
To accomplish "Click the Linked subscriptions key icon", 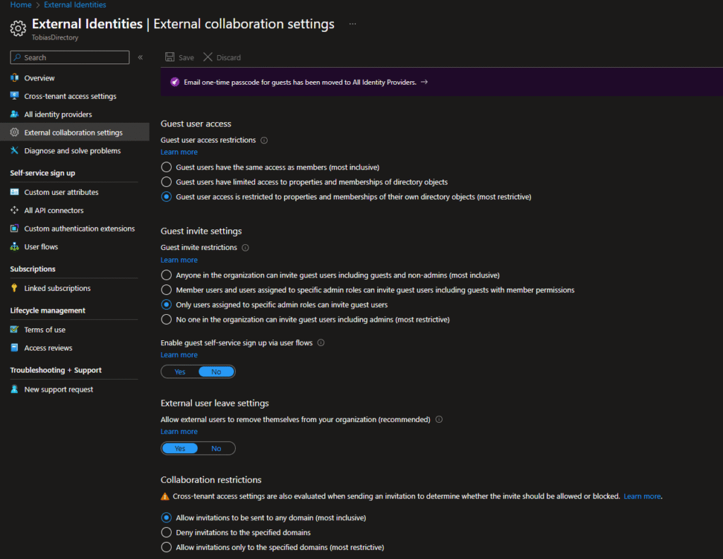I will click(x=15, y=288).
